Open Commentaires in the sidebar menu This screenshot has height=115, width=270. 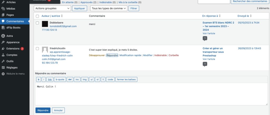coord(15,21)
